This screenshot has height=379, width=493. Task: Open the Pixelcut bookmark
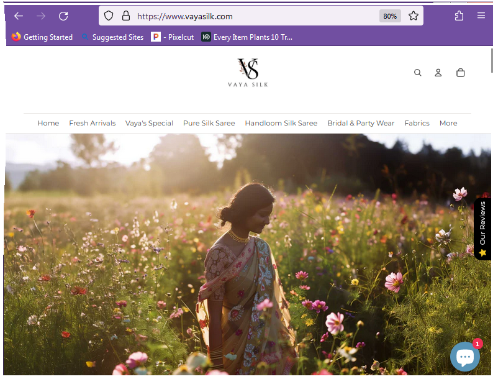coord(172,37)
